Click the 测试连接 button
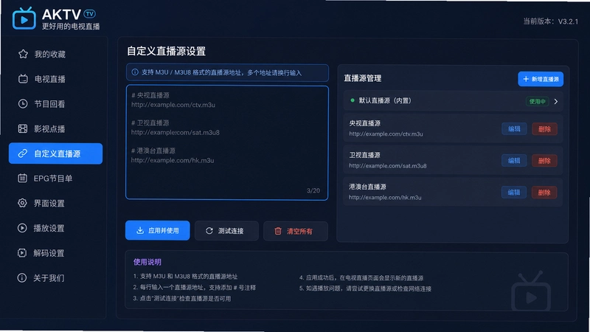This screenshot has width=590, height=332. pos(226,231)
